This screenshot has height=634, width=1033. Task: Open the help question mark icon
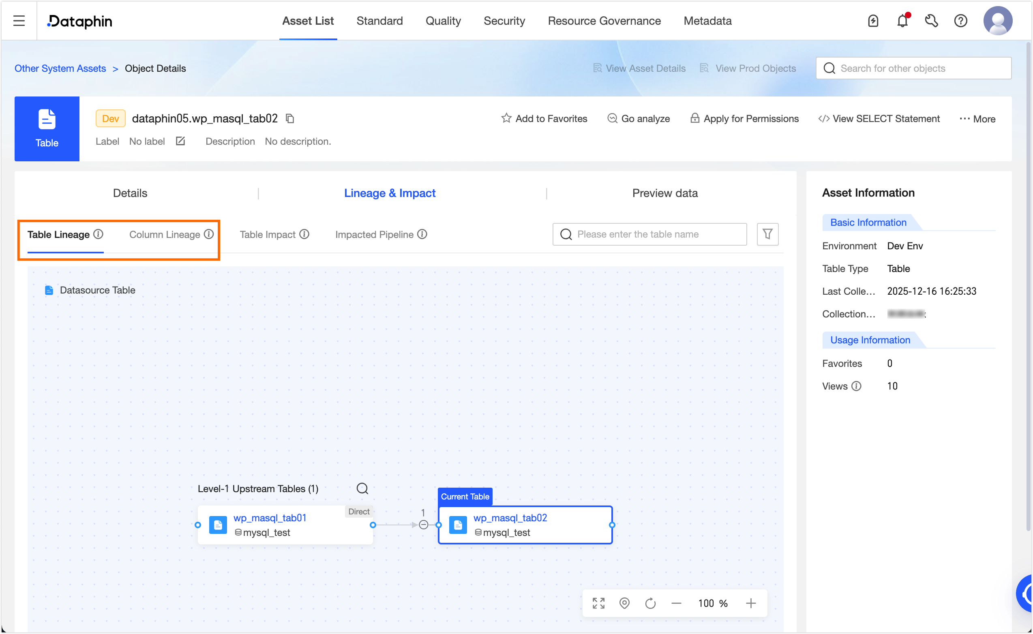[960, 21]
